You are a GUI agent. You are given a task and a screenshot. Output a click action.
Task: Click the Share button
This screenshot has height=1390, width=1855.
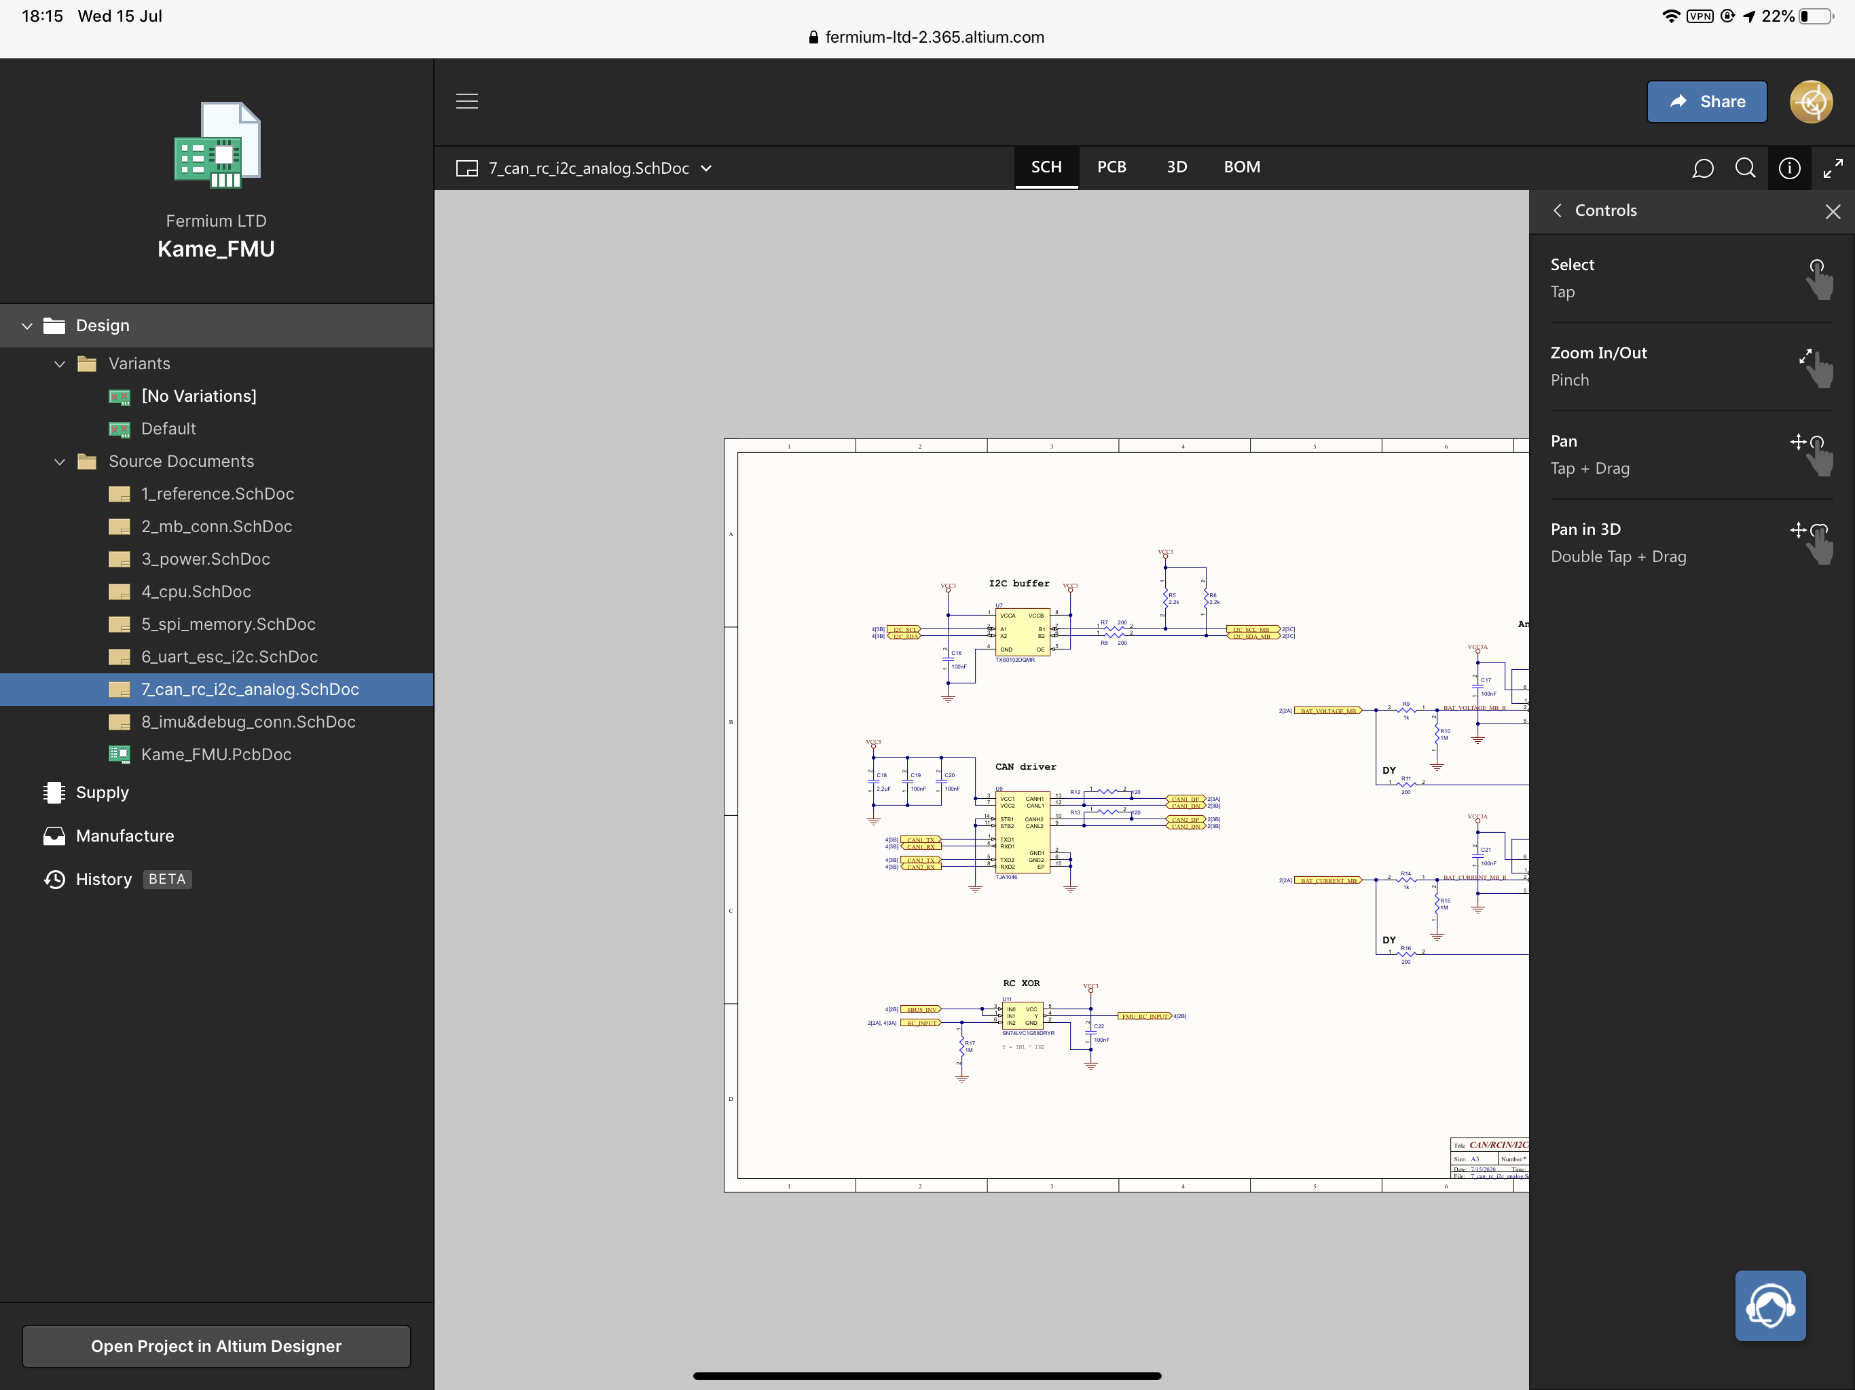[x=1706, y=101]
